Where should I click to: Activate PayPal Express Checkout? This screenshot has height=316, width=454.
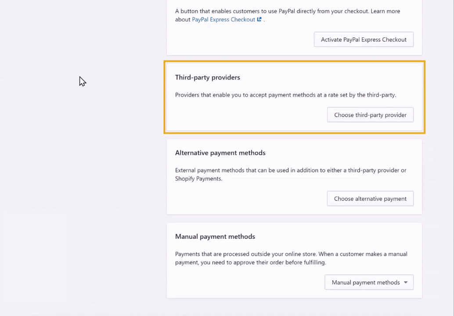pyautogui.click(x=364, y=39)
